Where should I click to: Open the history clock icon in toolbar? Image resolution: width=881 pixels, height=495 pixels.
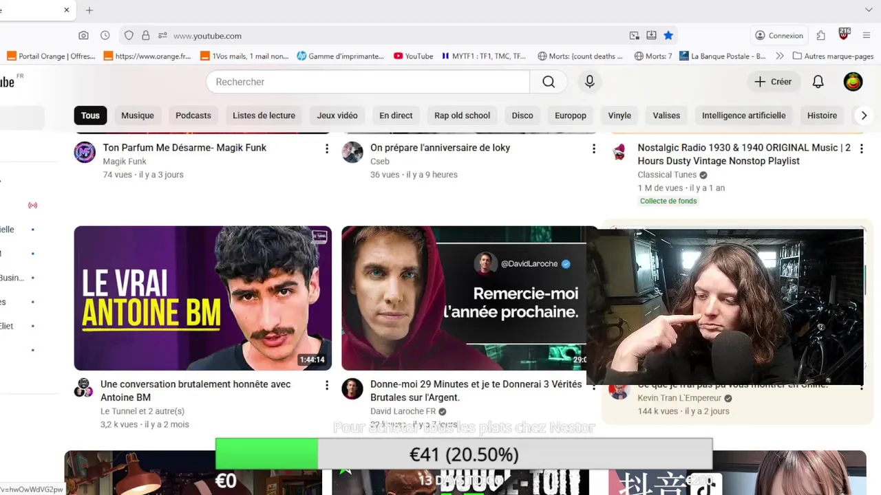coord(105,36)
